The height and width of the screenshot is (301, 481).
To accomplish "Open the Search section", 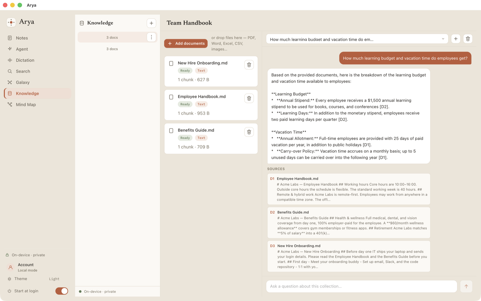I will coord(37,71).
